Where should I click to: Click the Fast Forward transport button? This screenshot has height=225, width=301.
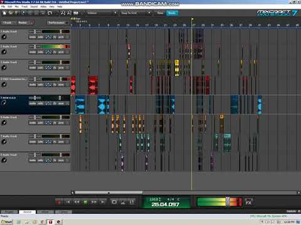94,202
